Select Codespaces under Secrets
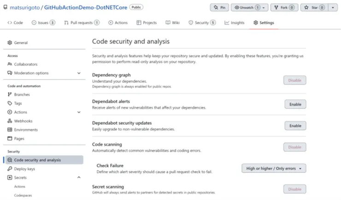 (x=22, y=195)
